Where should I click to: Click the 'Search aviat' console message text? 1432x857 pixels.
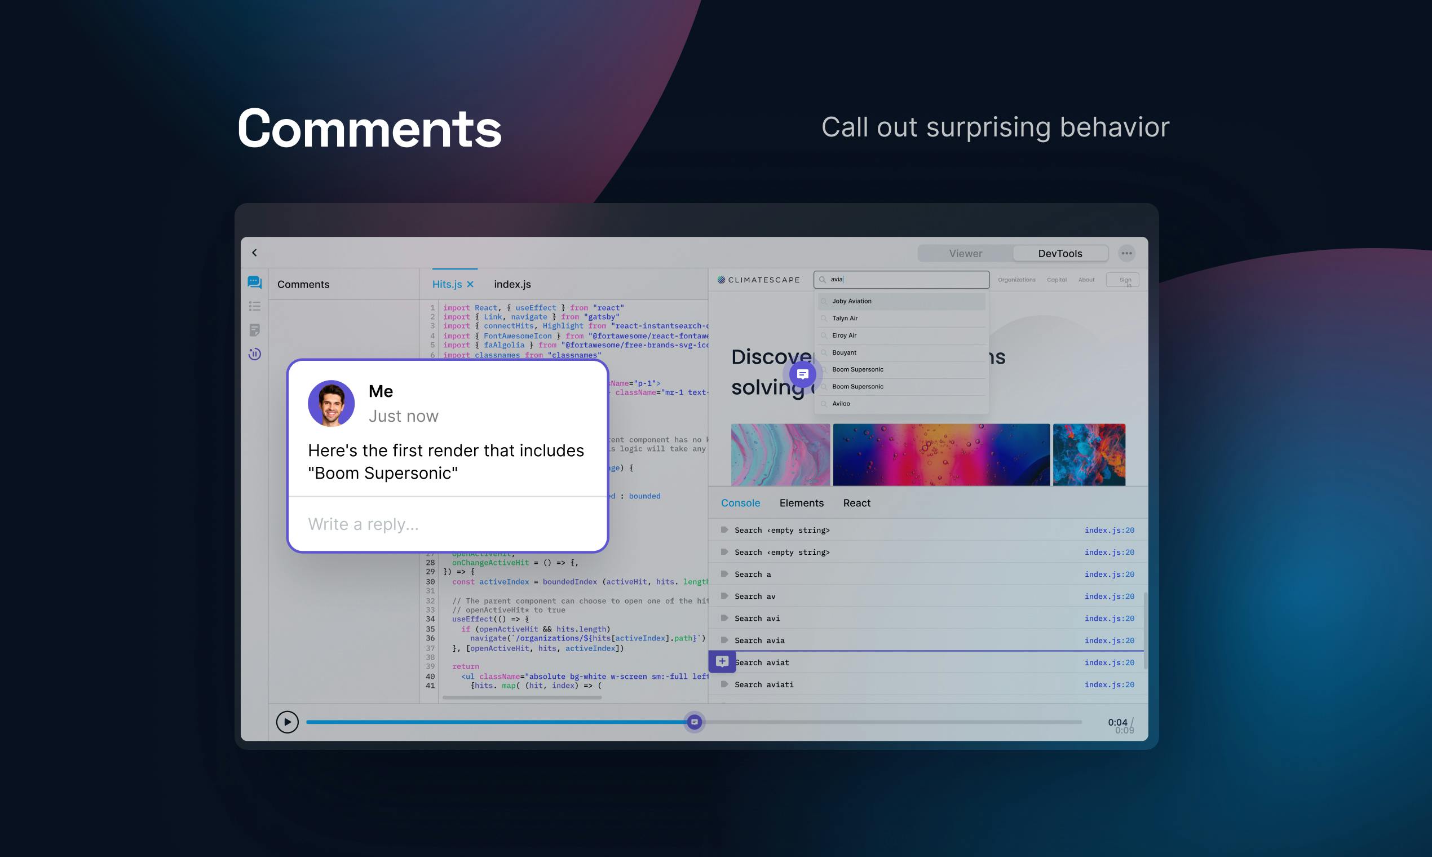pos(762,662)
